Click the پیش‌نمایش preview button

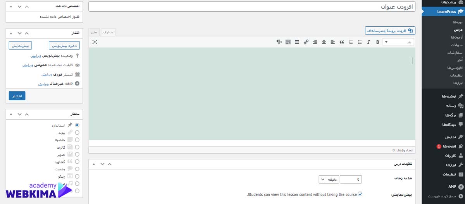[20, 45]
